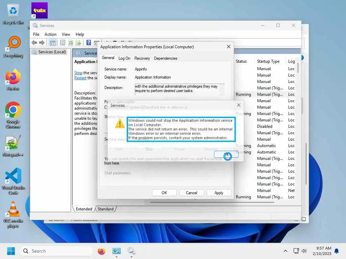This screenshot has height=259, width=346.
Task: Click the services list vertical scrollbar
Action: click(298, 68)
